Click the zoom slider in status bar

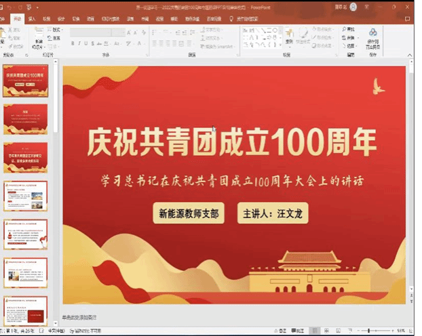pyautogui.click(x=370, y=330)
